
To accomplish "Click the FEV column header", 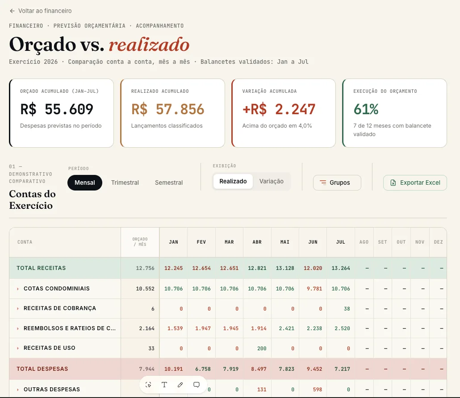I will tap(201, 242).
